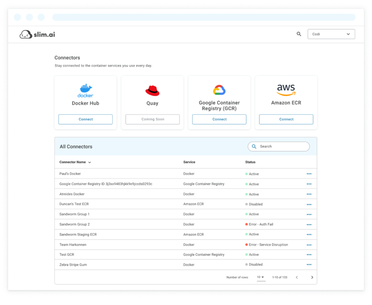Click the AWS logo
Image resolution: width=372 pixels, height=305 pixels.
[286, 90]
